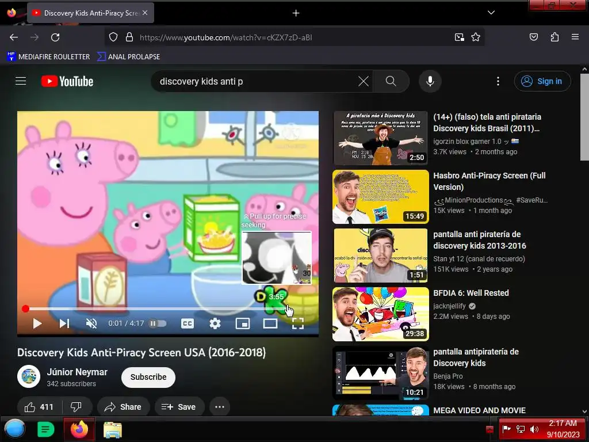Save video to a playlist
Image resolution: width=589 pixels, height=442 pixels.
tap(179, 407)
